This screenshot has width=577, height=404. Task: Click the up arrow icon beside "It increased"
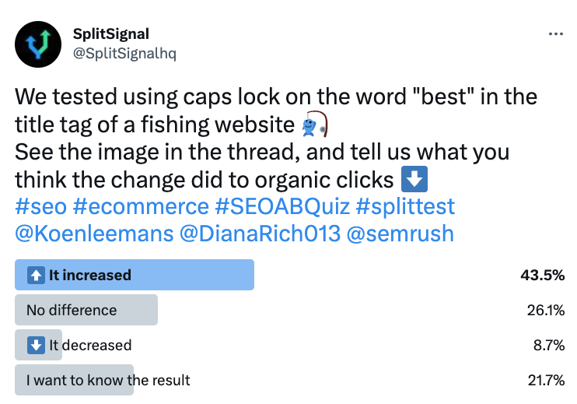(36, 275)
